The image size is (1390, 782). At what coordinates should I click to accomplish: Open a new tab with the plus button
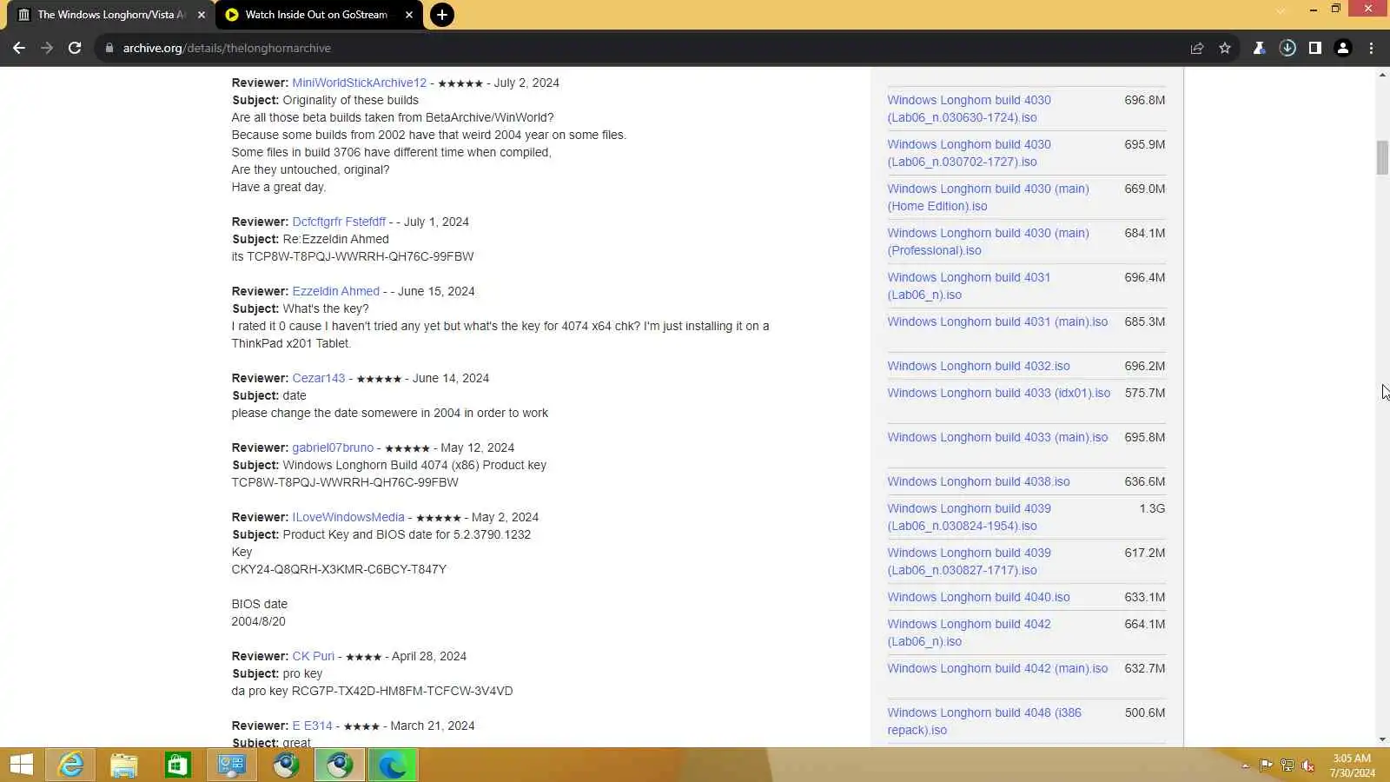[x=442, y=15]
